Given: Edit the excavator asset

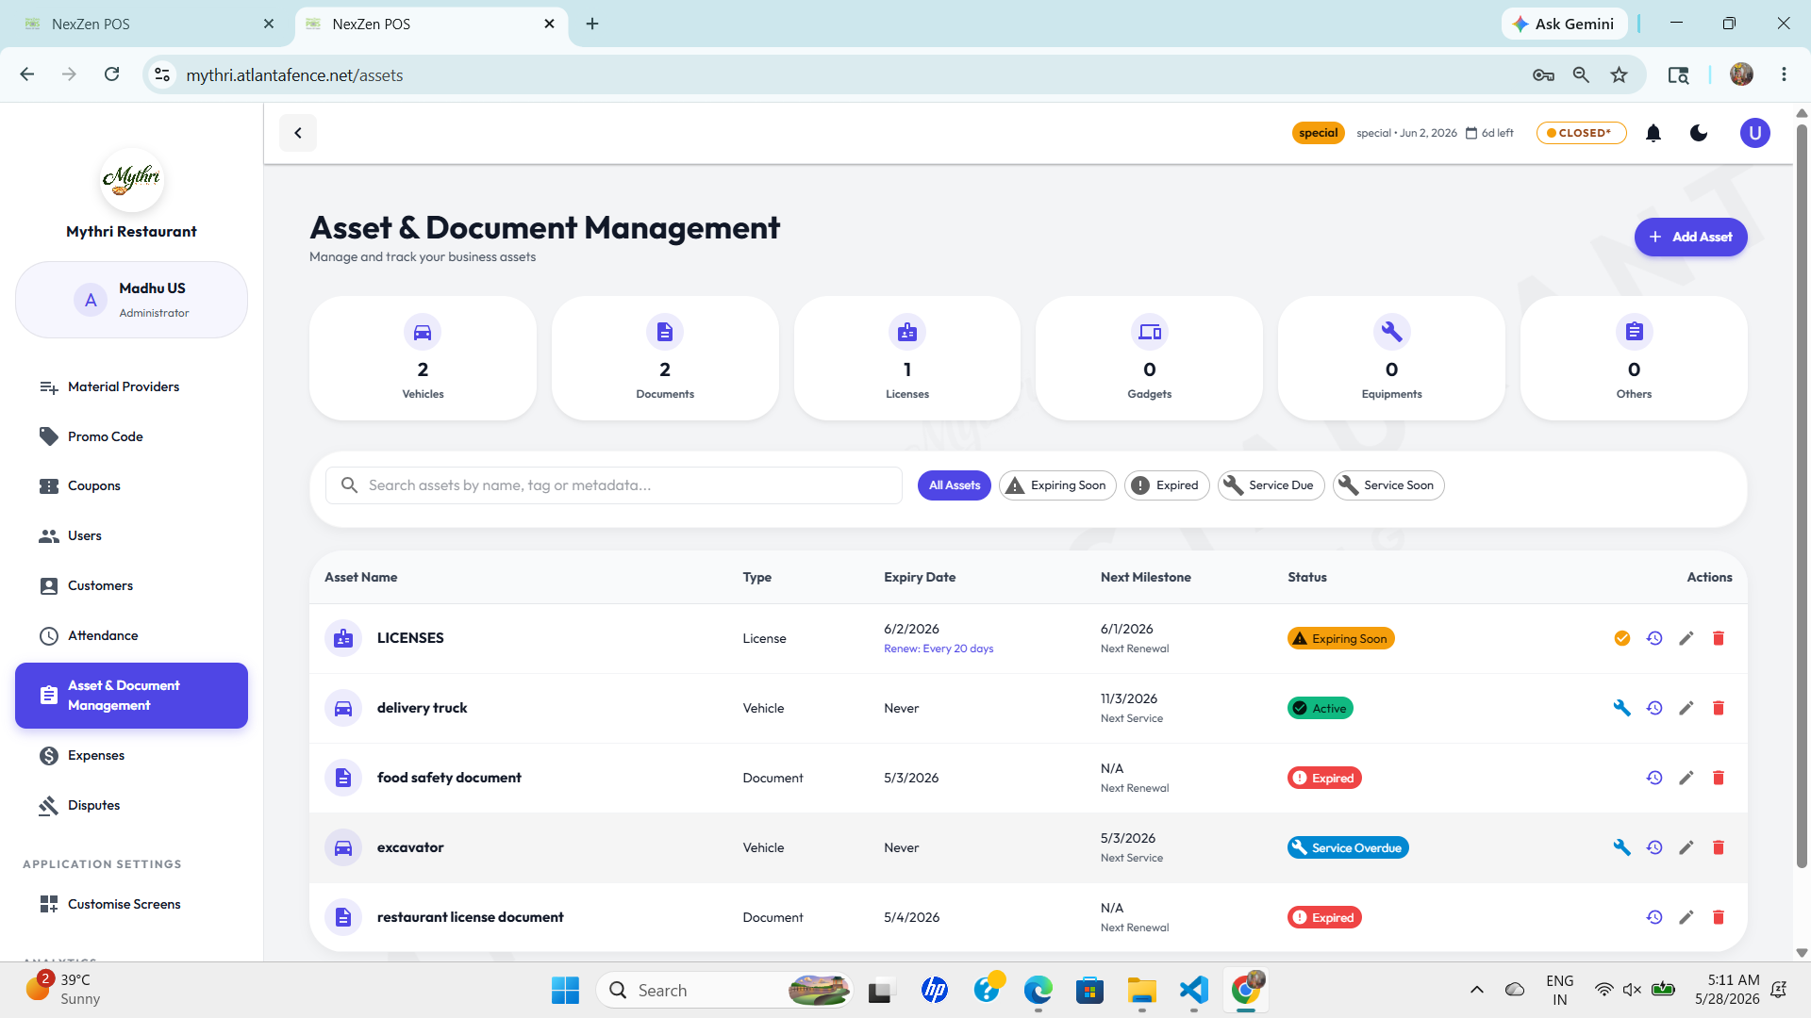Looking at the screenshot, I should pos(1686,847).
